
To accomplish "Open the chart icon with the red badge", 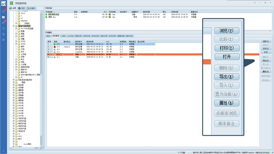I will click(x=3, y=23).
